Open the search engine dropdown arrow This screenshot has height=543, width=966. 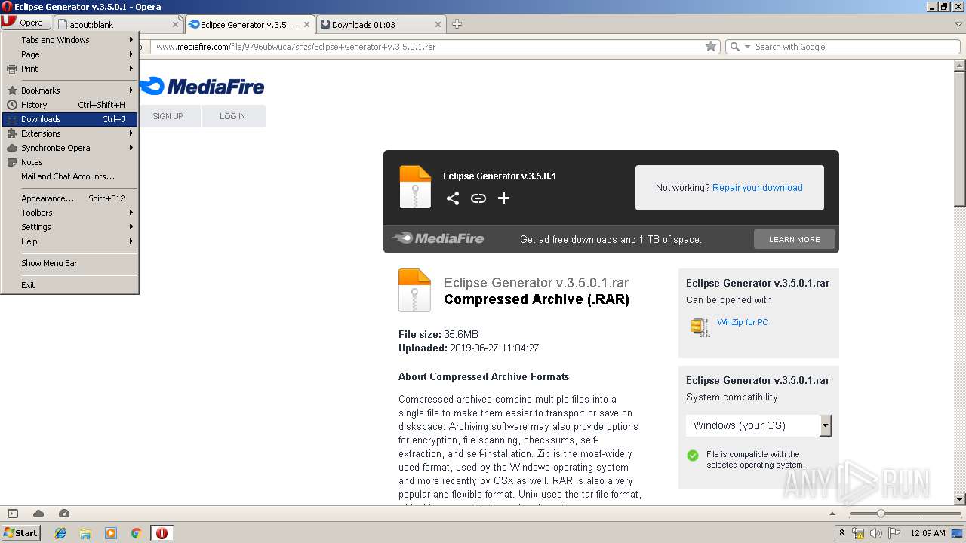coord(748,47)
